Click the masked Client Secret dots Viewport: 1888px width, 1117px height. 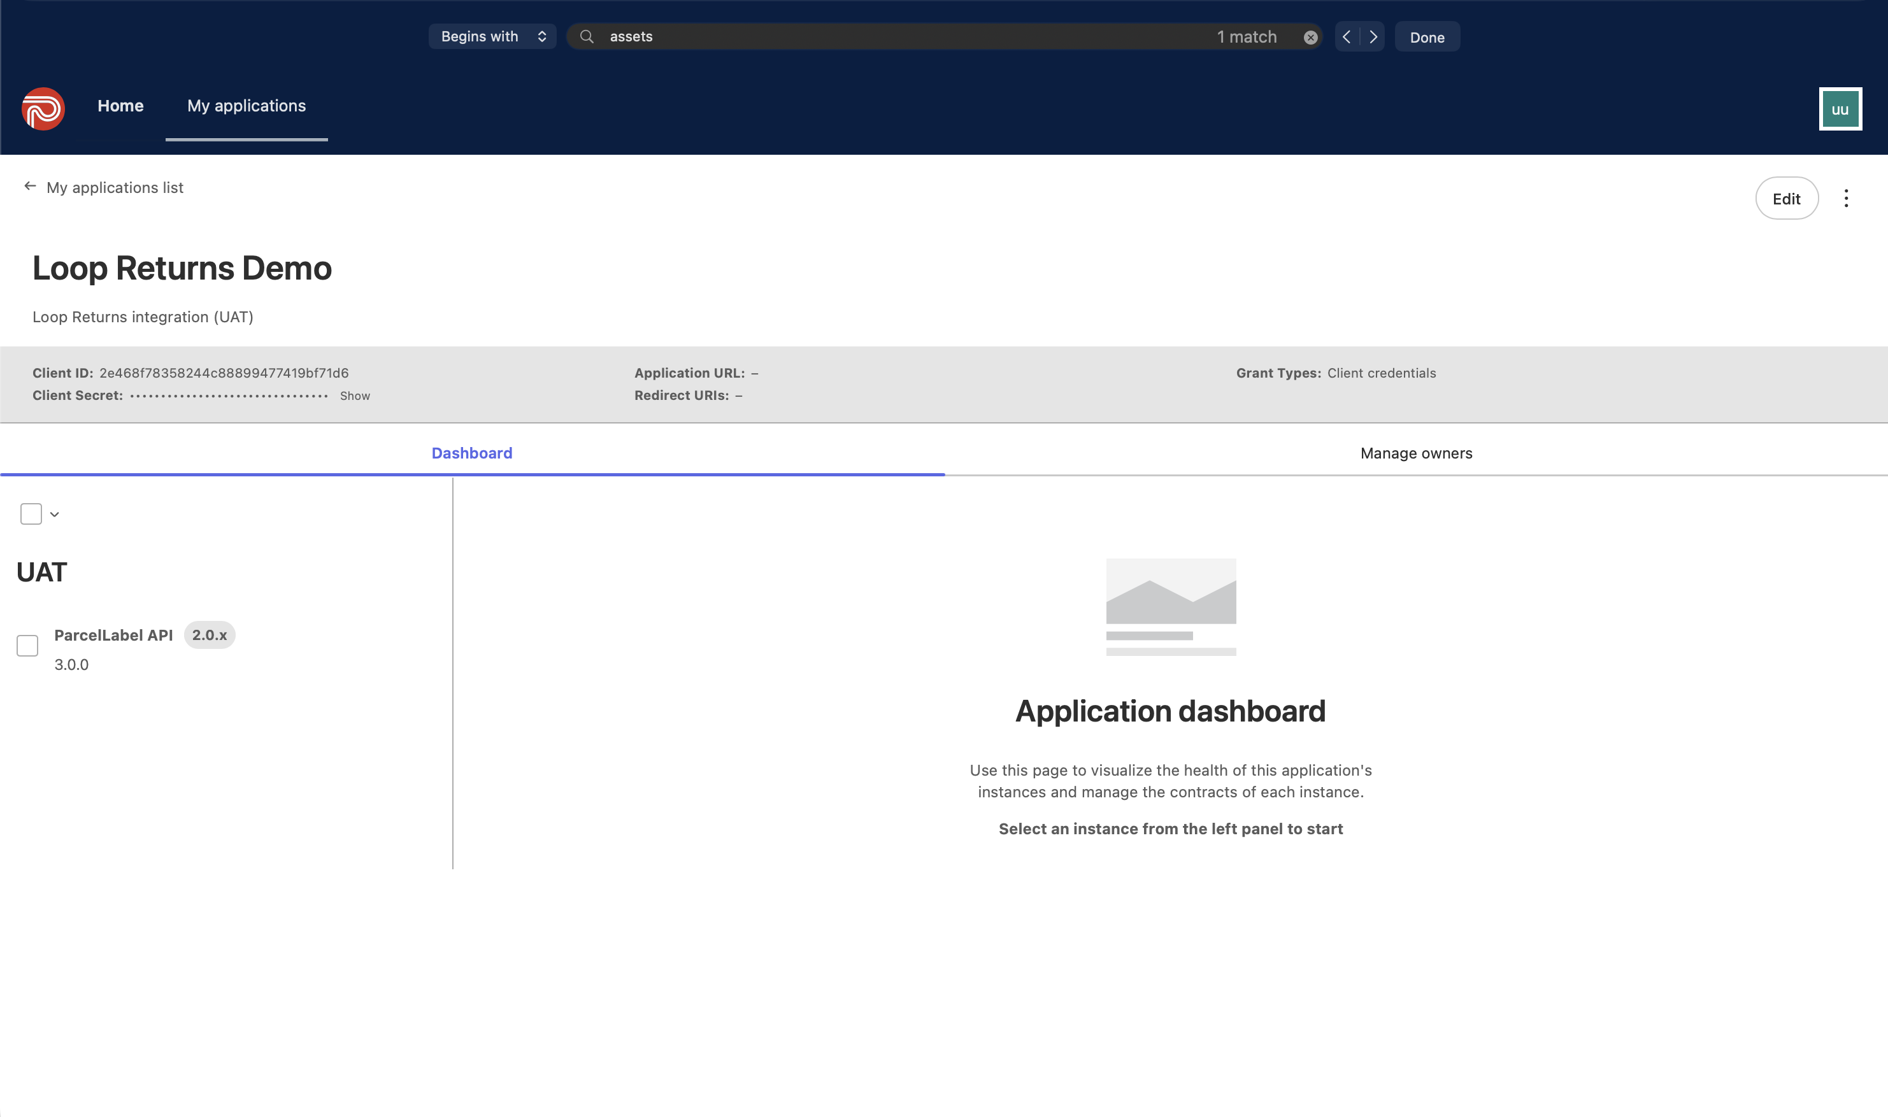pos(229,396)
